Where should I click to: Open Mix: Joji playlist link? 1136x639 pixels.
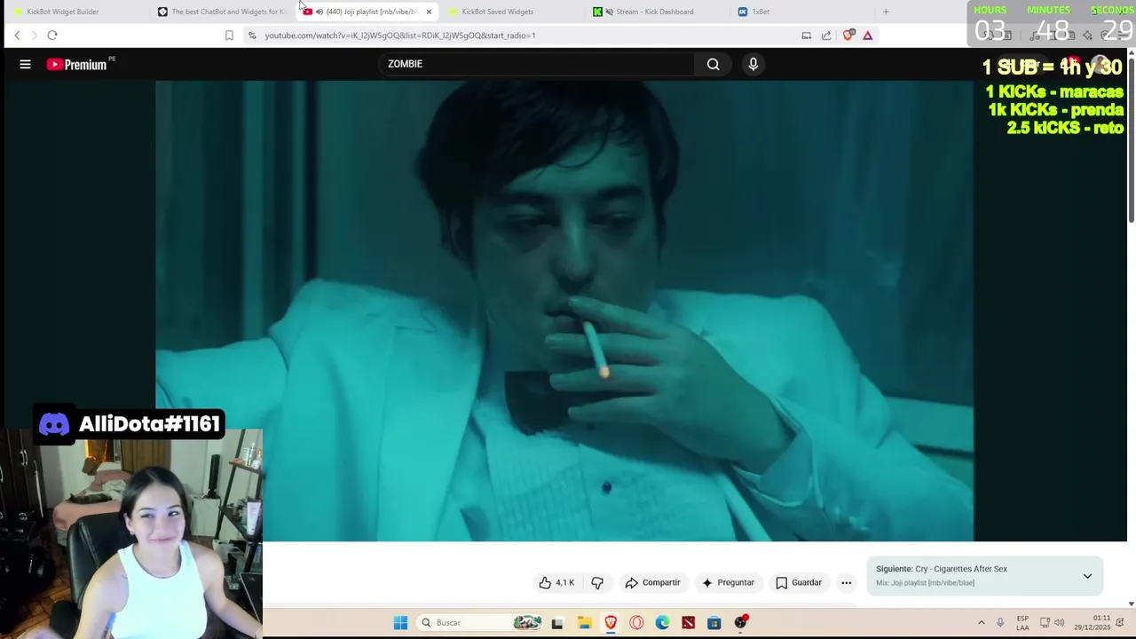(925, 583)
